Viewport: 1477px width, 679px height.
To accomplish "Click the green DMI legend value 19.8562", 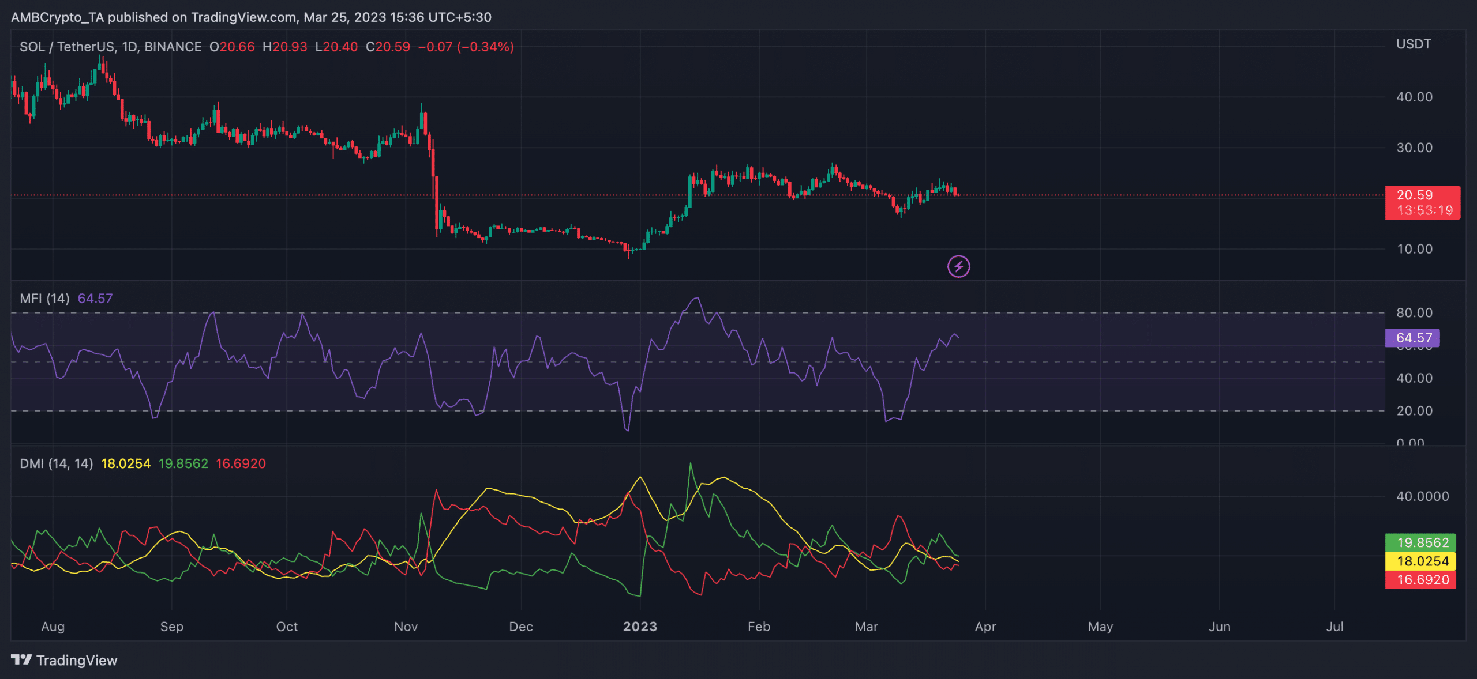I will (x=183, y=463).
